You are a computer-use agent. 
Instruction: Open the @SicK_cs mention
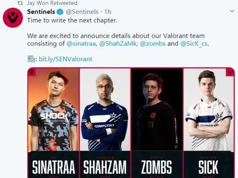click(x=194, y=44)
